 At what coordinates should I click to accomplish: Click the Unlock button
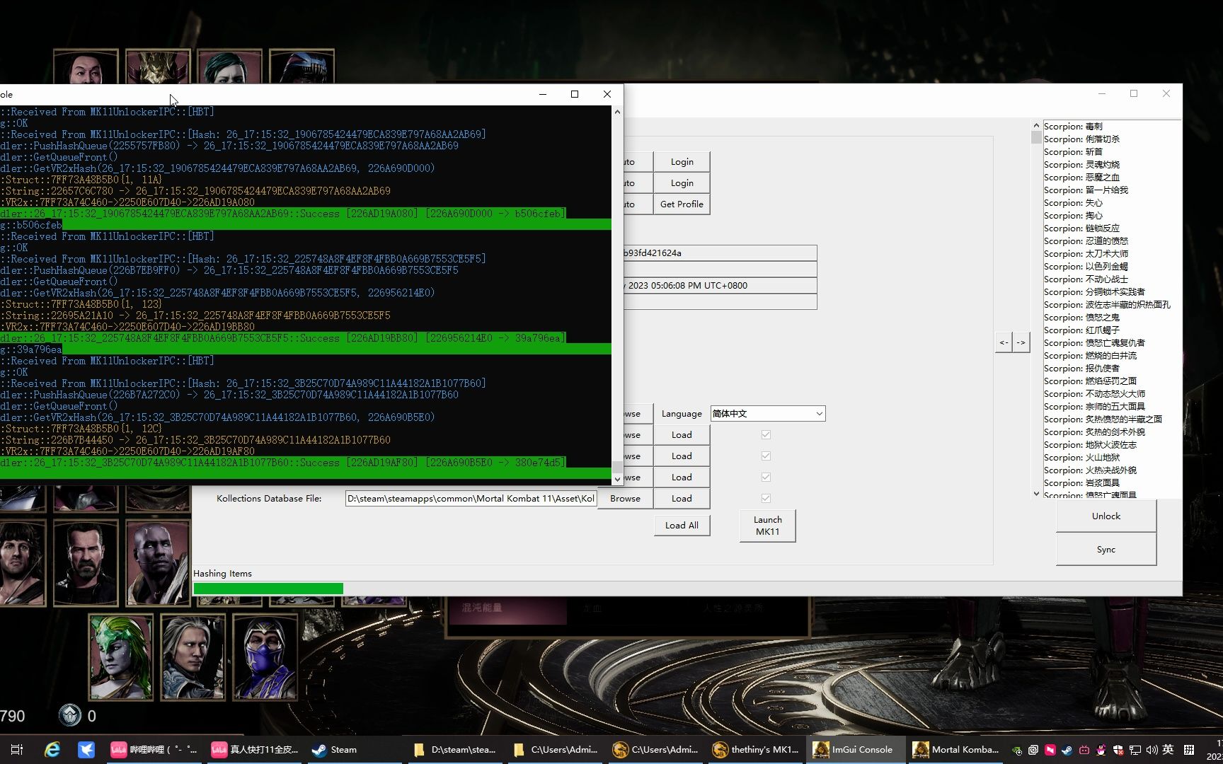[1106, 516]
